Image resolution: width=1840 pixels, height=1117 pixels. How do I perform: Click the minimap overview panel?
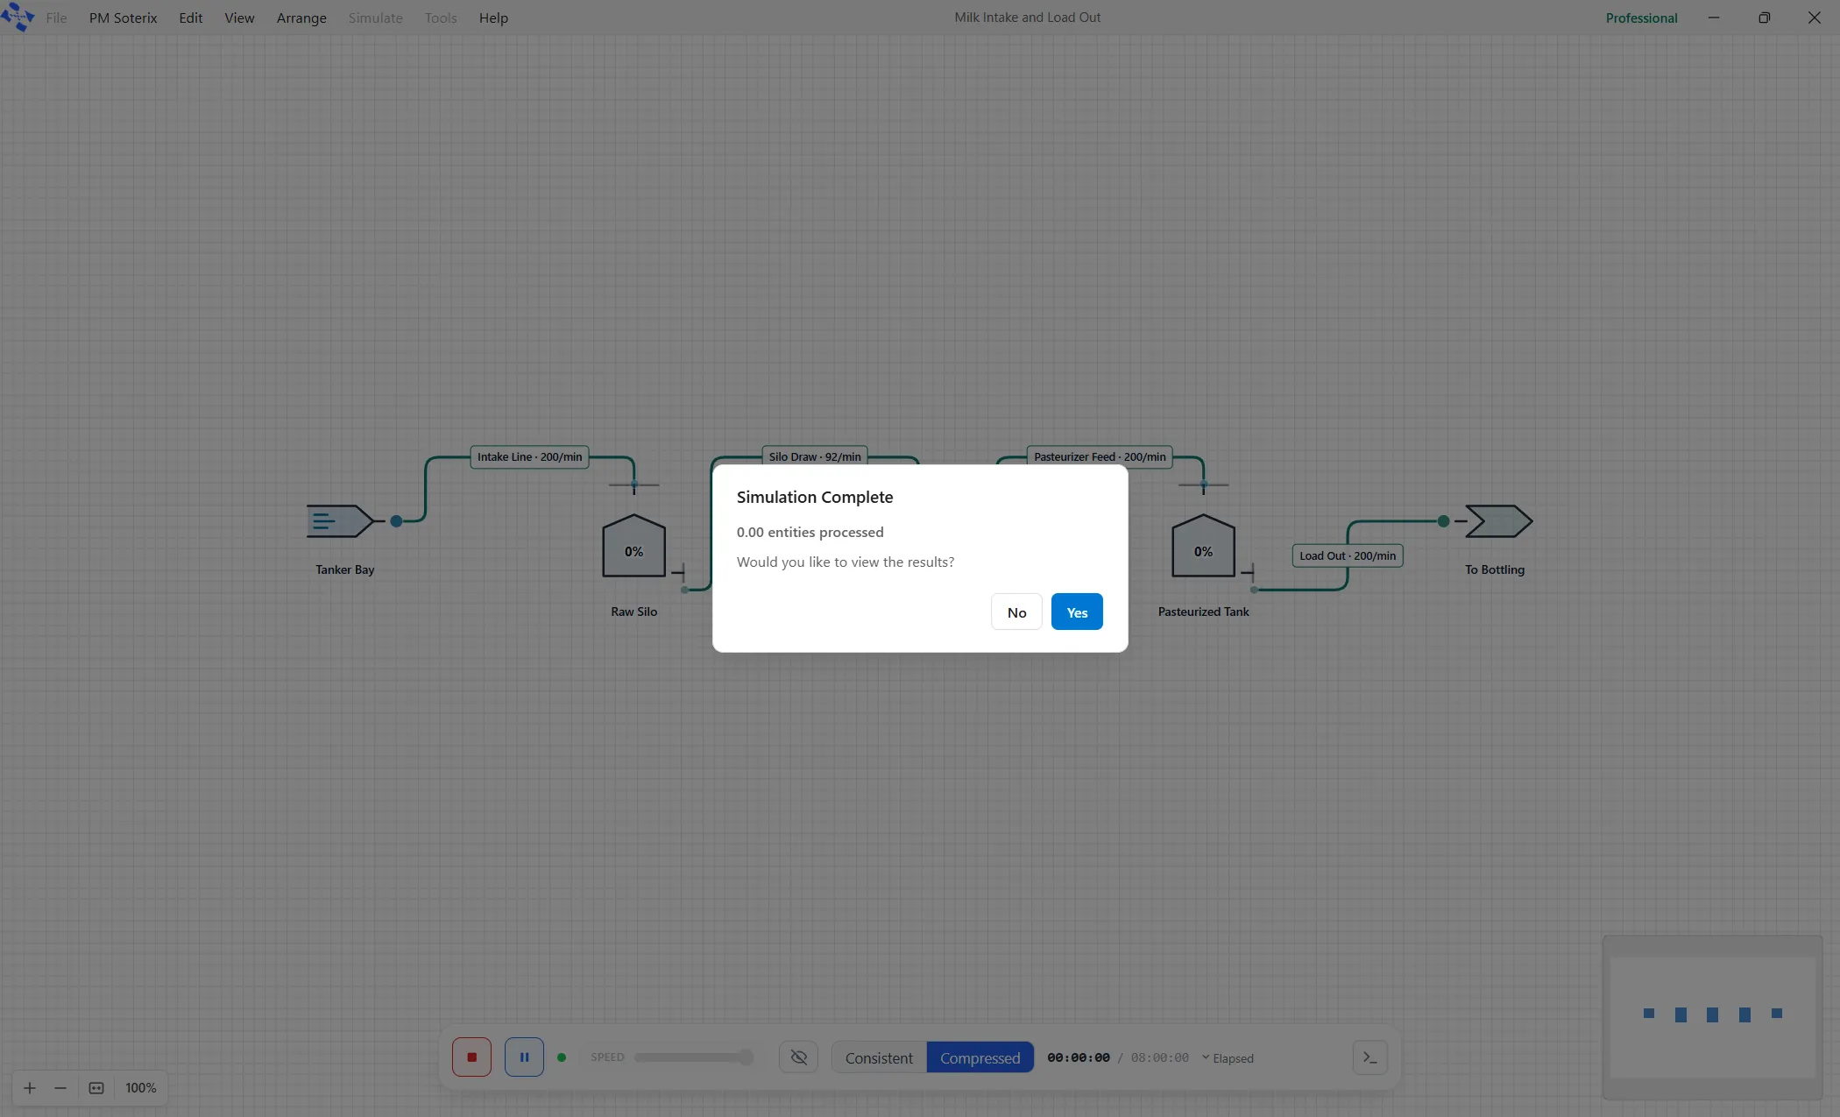(1712, 1016)
